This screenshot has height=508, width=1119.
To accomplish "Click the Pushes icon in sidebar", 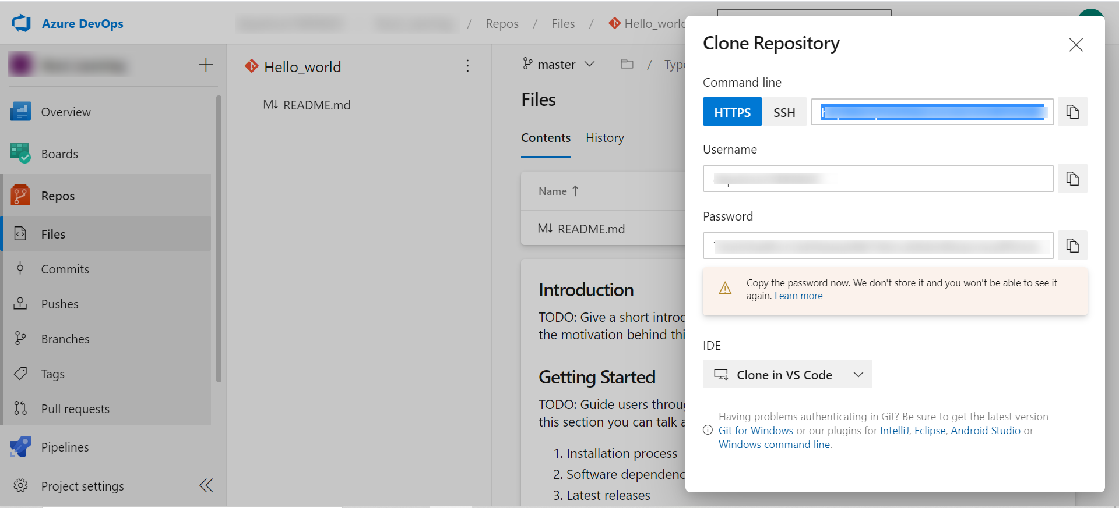I will (x=20, y=303).
